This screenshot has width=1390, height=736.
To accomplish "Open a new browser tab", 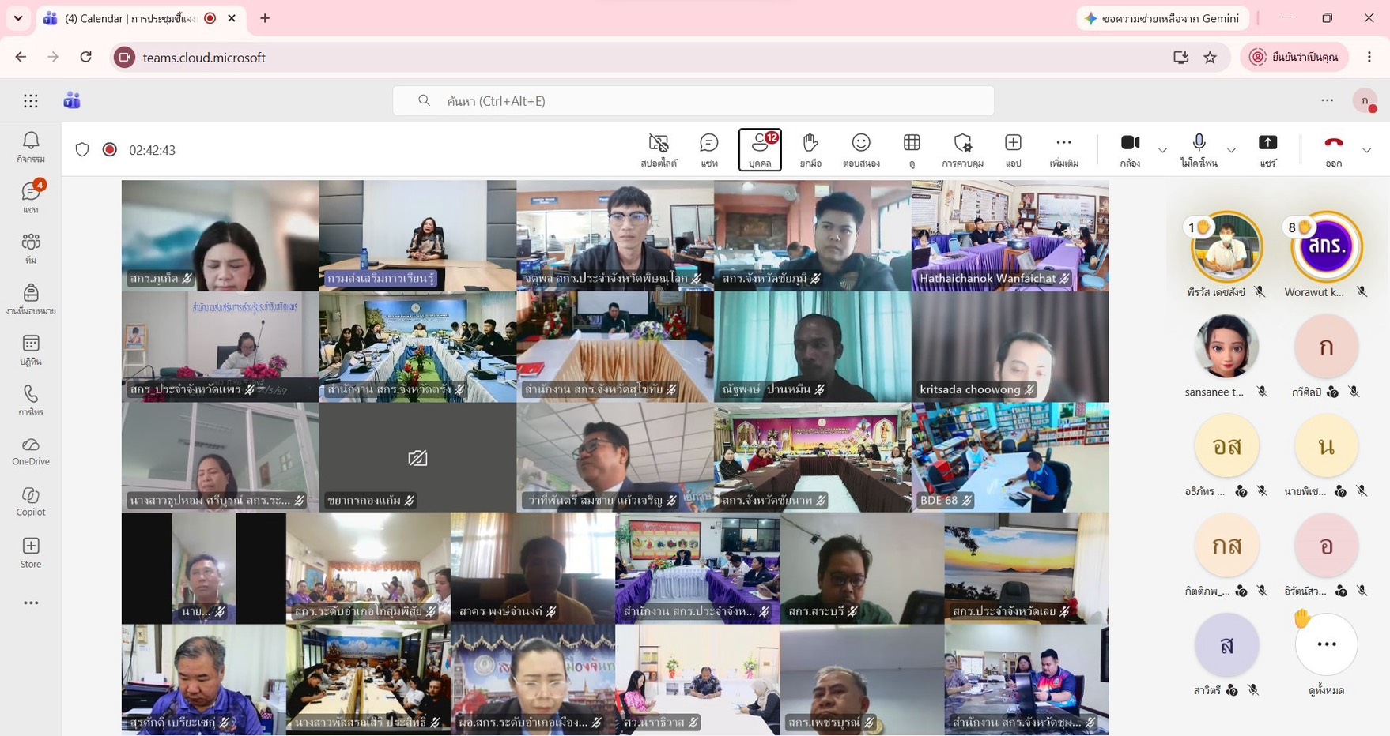I will click(x=265, y=18).
